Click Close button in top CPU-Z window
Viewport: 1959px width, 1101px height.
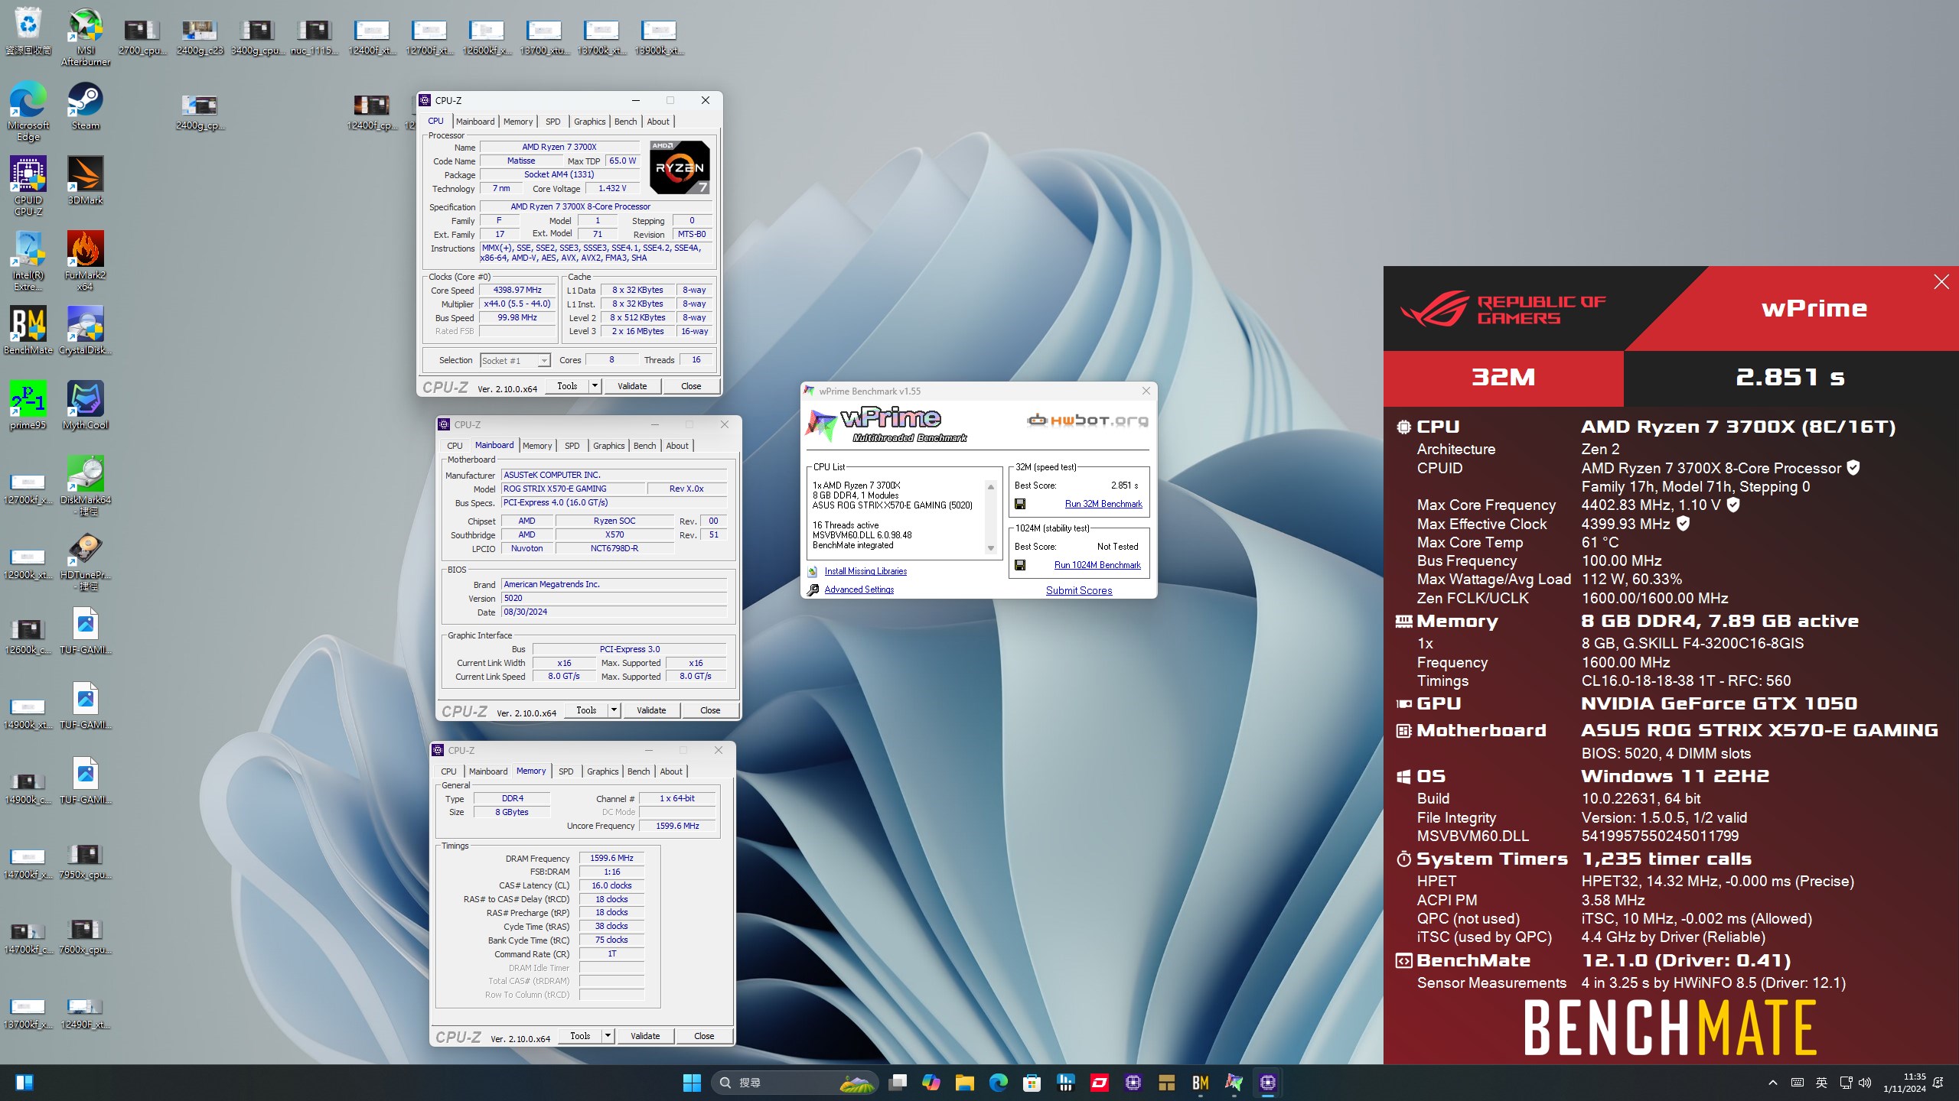[691, 386]
